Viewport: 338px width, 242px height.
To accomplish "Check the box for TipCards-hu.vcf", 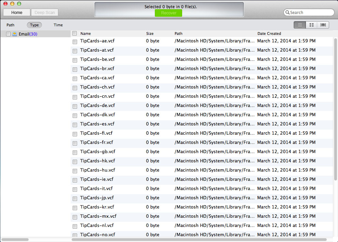I will tap(75, 171).
